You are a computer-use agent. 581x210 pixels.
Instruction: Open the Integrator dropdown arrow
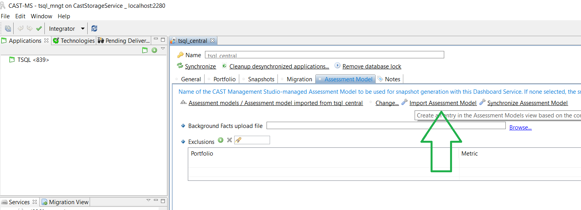pyautogui.click(x=83, y=28)
